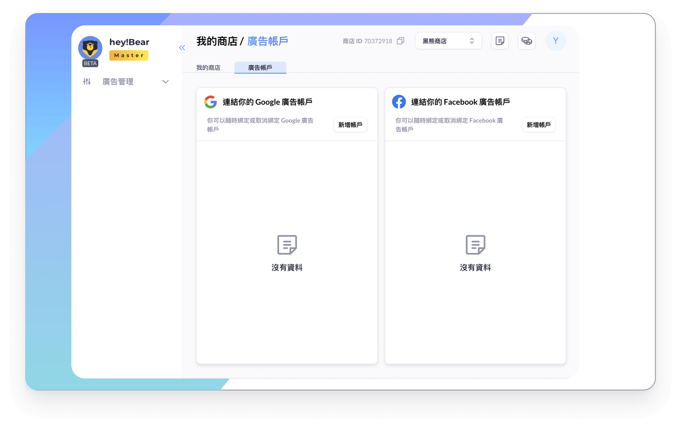Click the 我的商店 breadcrumb title
This screenshot has height=428, width=681.
click(x=217, y=41)
